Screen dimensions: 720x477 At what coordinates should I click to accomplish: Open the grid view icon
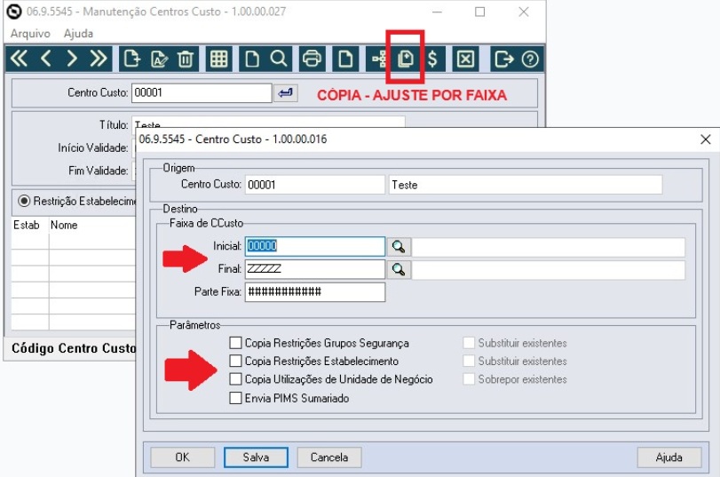pos(218,60)
